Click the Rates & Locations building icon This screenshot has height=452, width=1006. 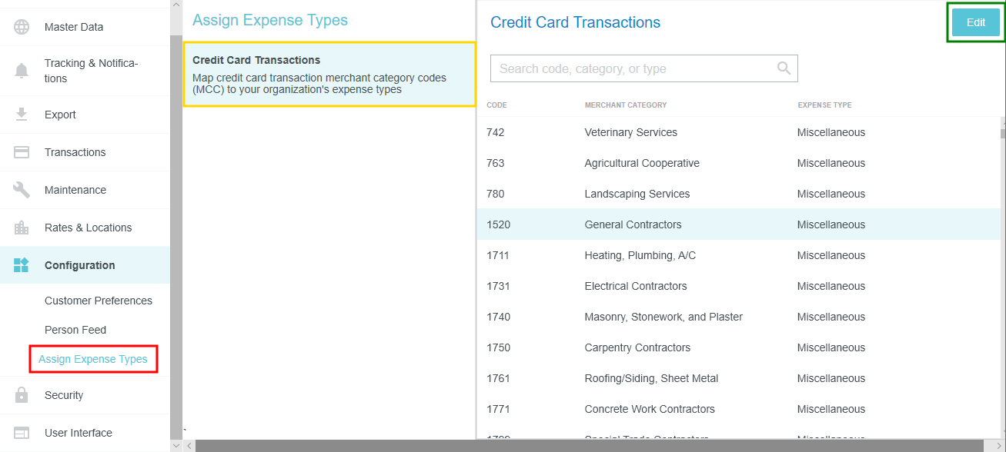22,228
